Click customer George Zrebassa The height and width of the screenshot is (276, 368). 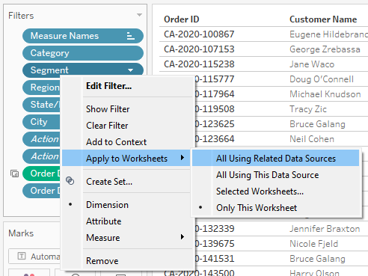325,49
